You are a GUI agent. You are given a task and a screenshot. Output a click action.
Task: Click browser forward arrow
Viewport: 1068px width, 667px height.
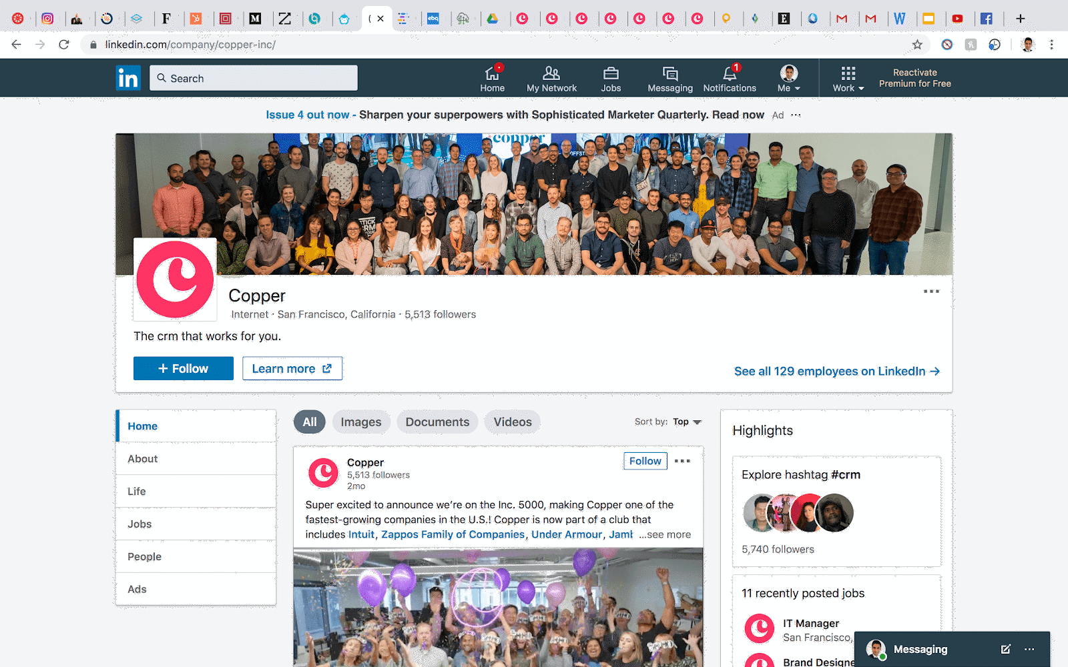tap(40, 45)
